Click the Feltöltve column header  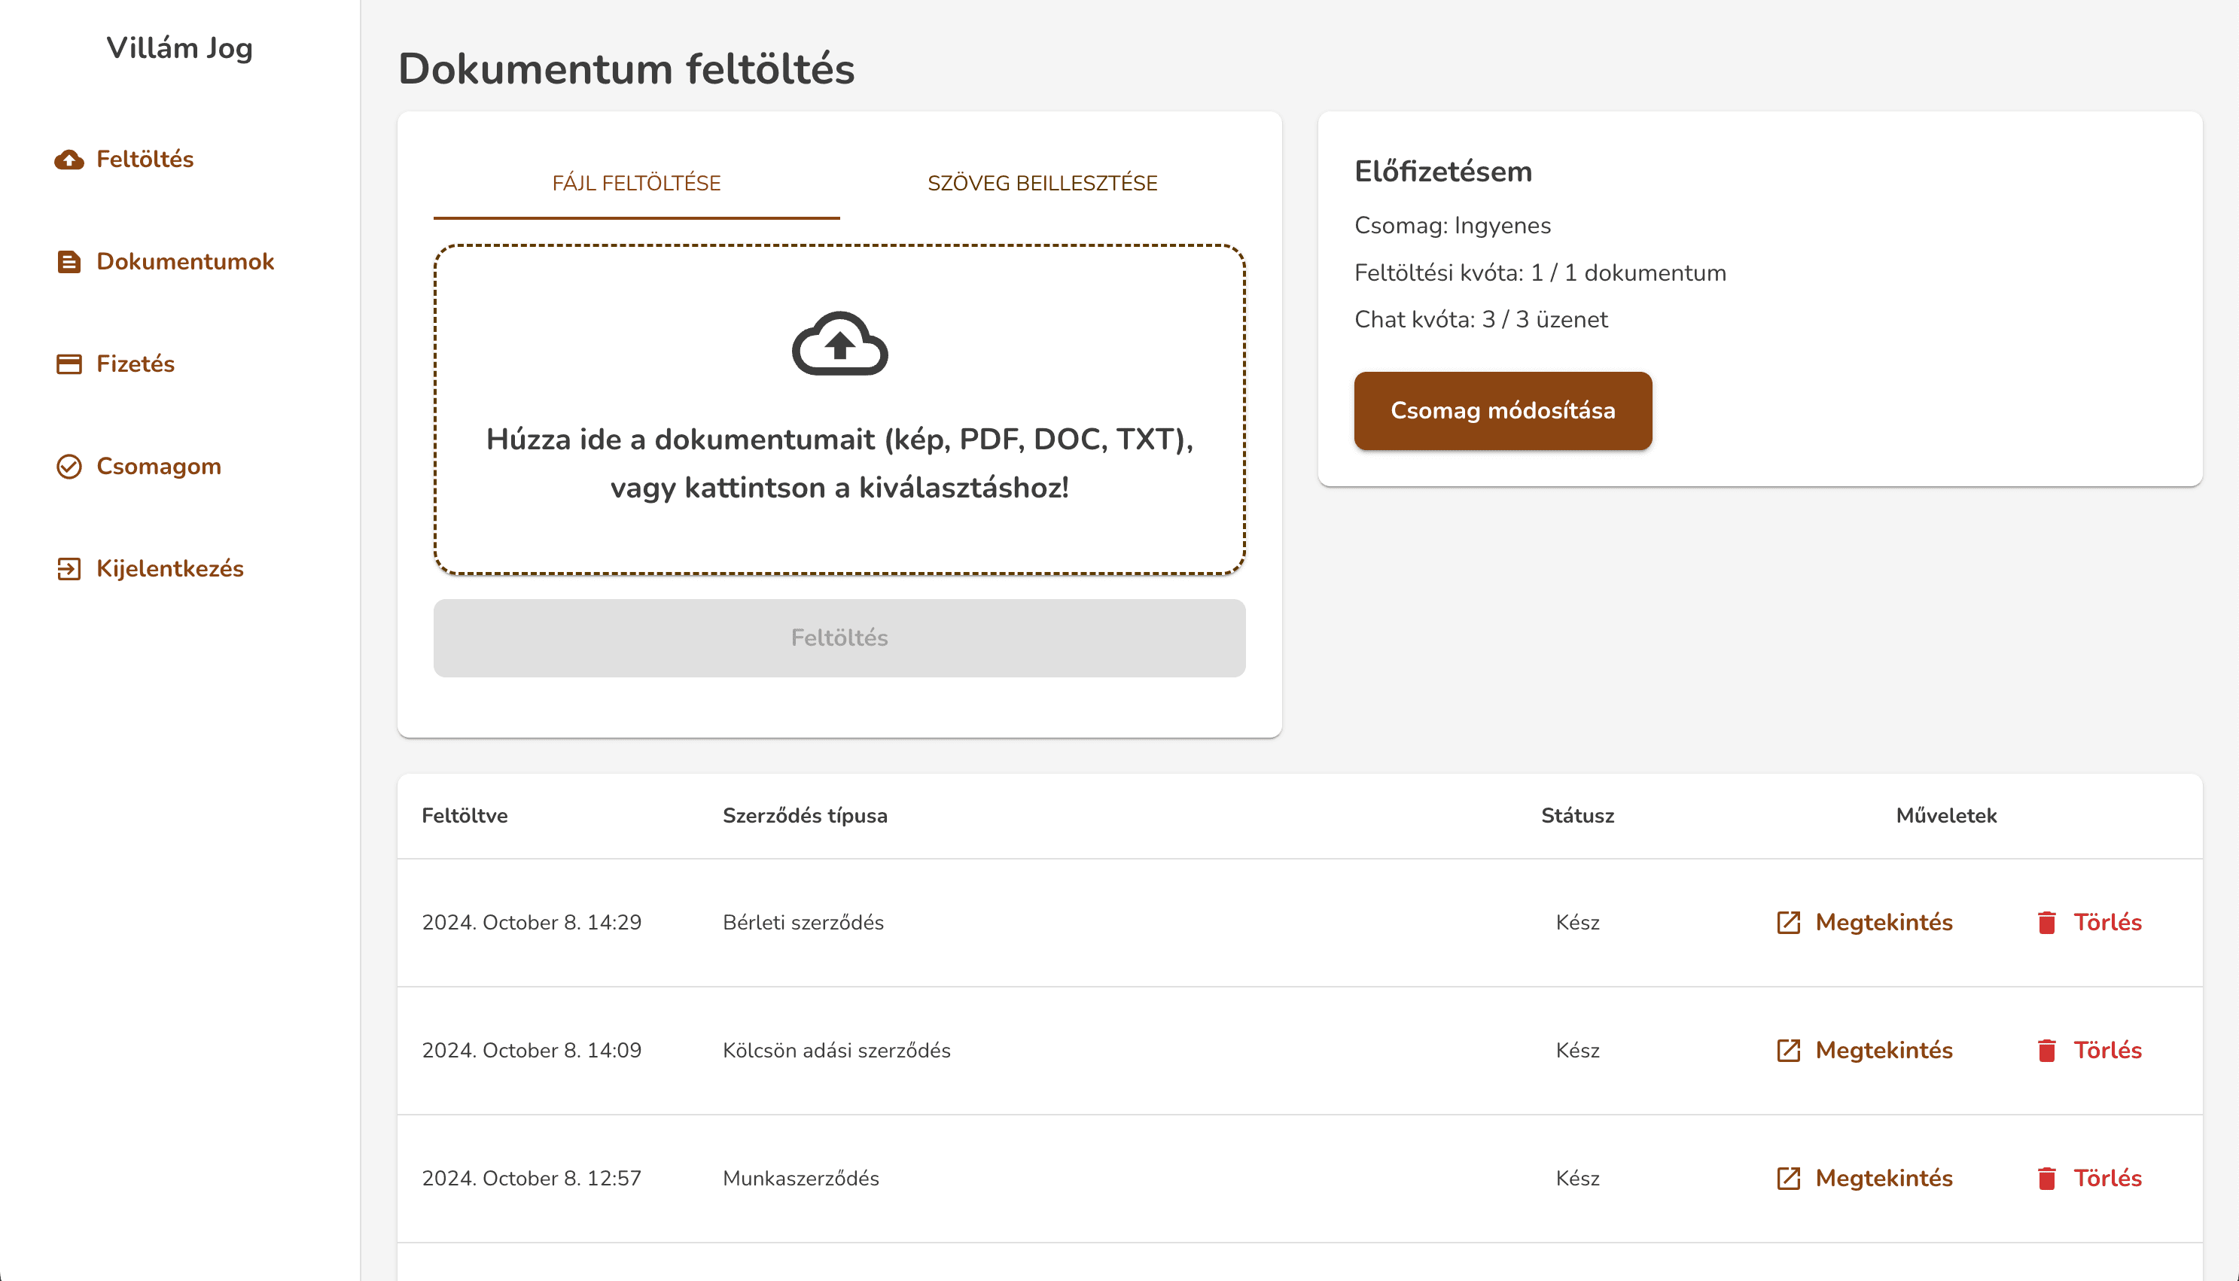tap(465, 817)
